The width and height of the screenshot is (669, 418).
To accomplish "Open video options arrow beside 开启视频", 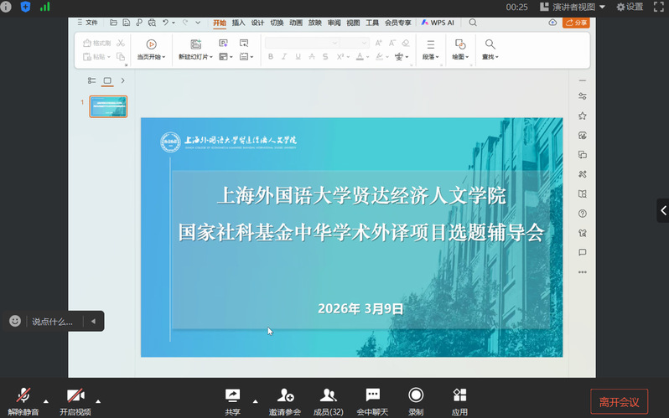I will pos(98,401).
